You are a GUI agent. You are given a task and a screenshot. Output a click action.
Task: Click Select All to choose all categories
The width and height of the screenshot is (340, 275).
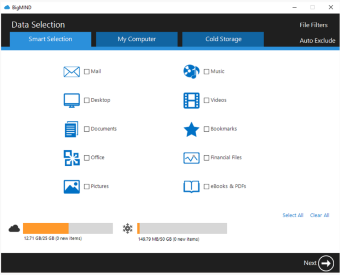pos(293,215)
